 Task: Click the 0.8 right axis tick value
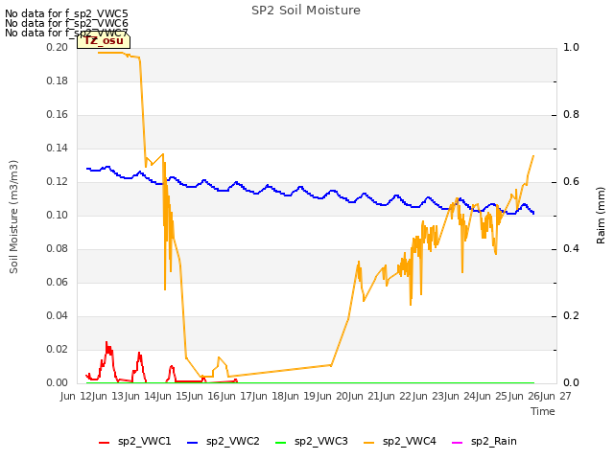[x=572, y=115]
